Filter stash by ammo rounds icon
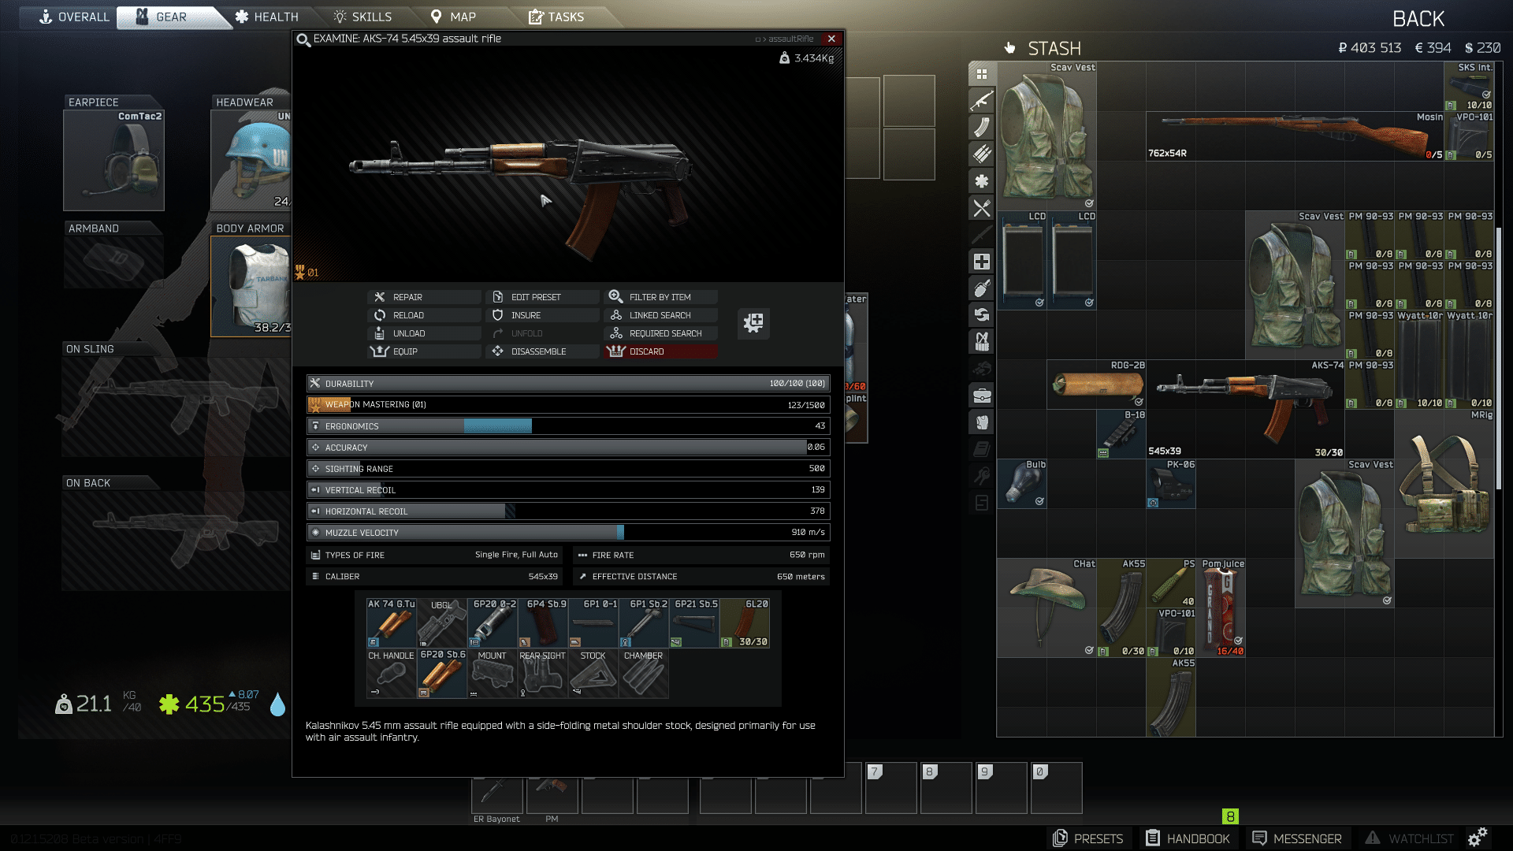1513x851 pixels. (x=981, y=154)
